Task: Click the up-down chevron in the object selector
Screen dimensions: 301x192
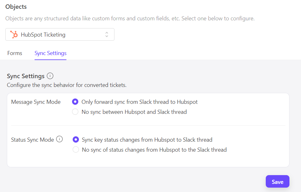Action: click(x=107, y=34)
